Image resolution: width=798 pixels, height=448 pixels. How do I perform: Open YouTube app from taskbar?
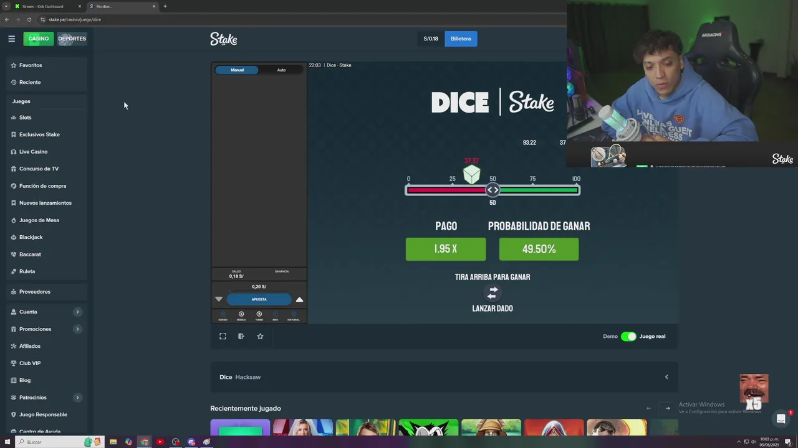[x=160, y=442]
